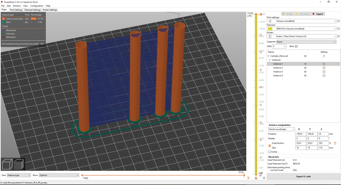Image resolution: width=341 pixels, height=185 pixels.
Task: Open the Supports dropdown
Action: (x=306, y=42)
